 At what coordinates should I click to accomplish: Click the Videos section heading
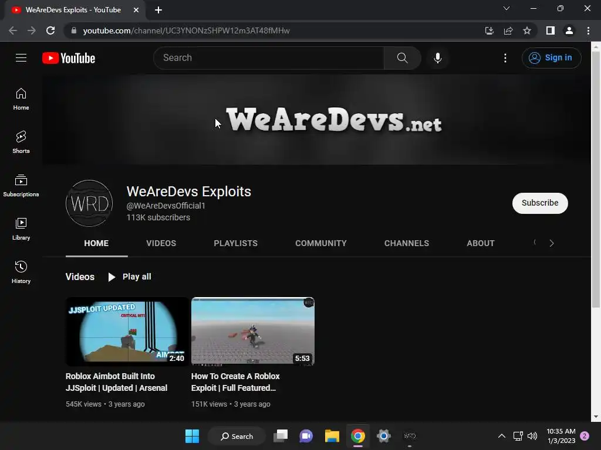80,277
